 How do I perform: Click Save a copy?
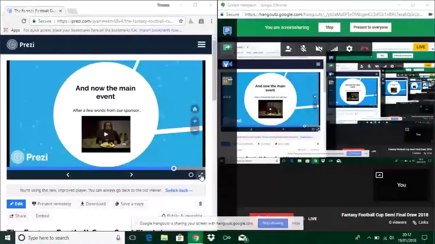[x=129, y=204]
